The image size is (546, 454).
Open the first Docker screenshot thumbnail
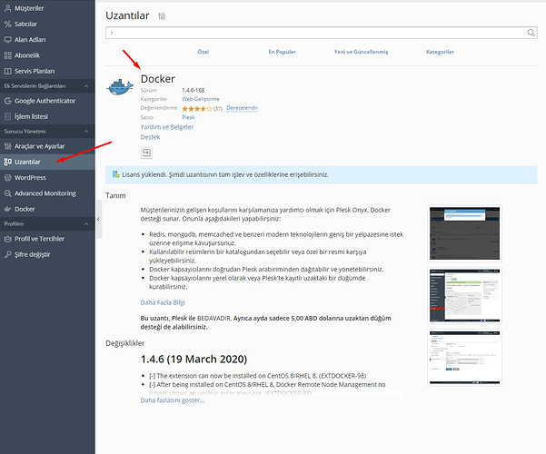click(464, 233)
